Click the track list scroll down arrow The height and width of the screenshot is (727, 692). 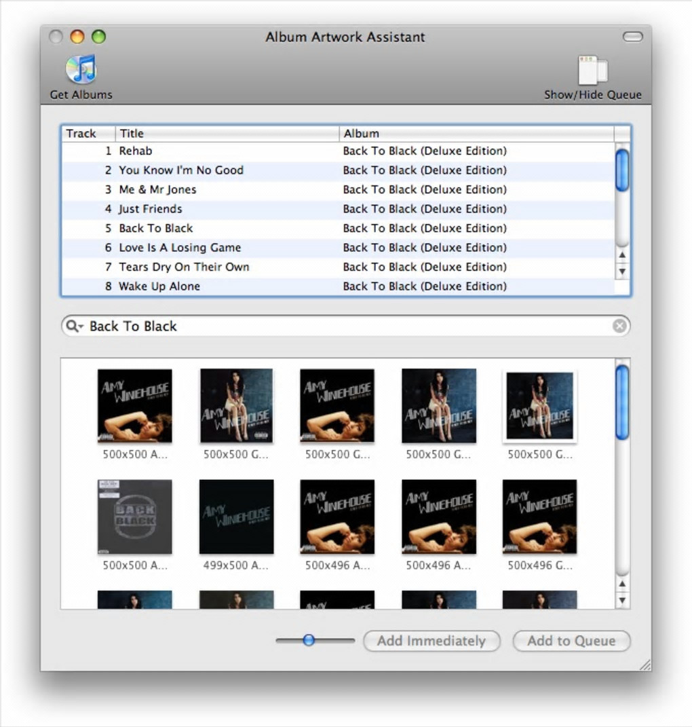coord(622,272)
